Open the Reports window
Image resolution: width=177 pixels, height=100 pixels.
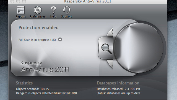[x=21, y=12]
